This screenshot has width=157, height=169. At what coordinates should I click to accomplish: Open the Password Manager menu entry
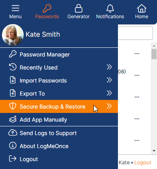(x=59, y=54)
